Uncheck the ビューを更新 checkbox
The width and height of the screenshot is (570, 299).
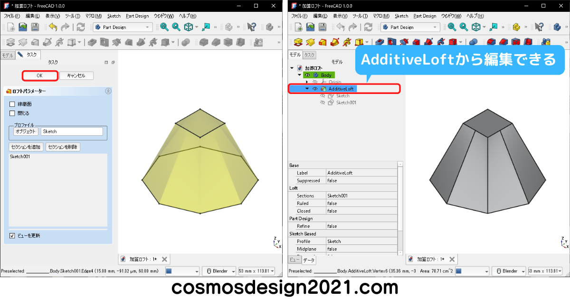12,235
